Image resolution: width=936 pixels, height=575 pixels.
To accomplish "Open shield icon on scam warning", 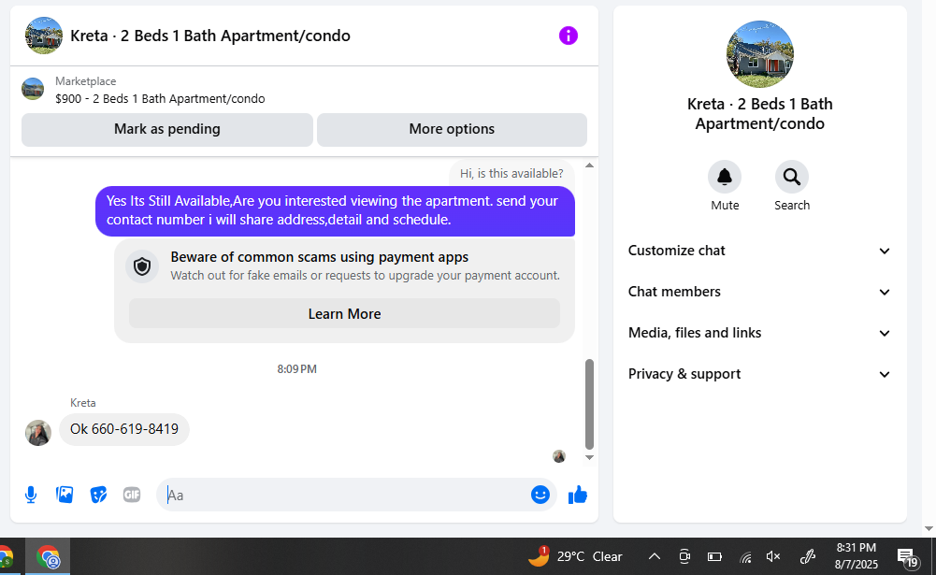I will (142, 266).
